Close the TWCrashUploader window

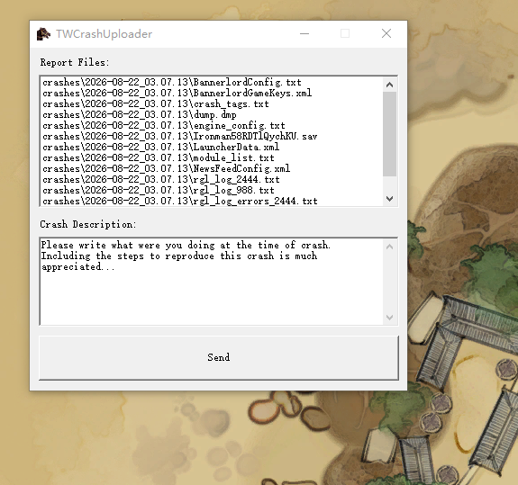click(386, 33)
